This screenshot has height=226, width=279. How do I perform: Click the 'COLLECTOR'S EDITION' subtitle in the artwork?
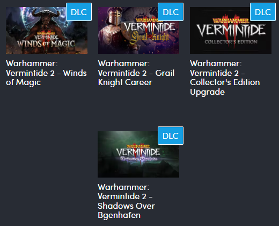231,42
